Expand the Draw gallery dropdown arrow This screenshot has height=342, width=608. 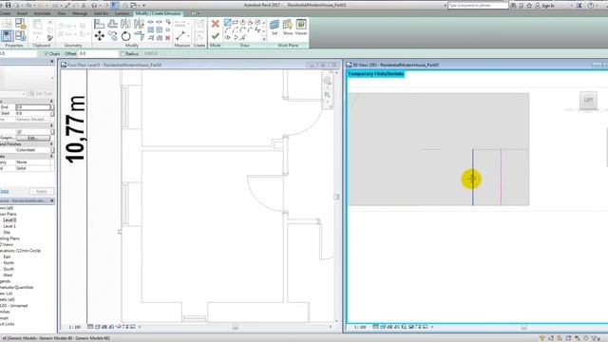[x=264, y=39]
